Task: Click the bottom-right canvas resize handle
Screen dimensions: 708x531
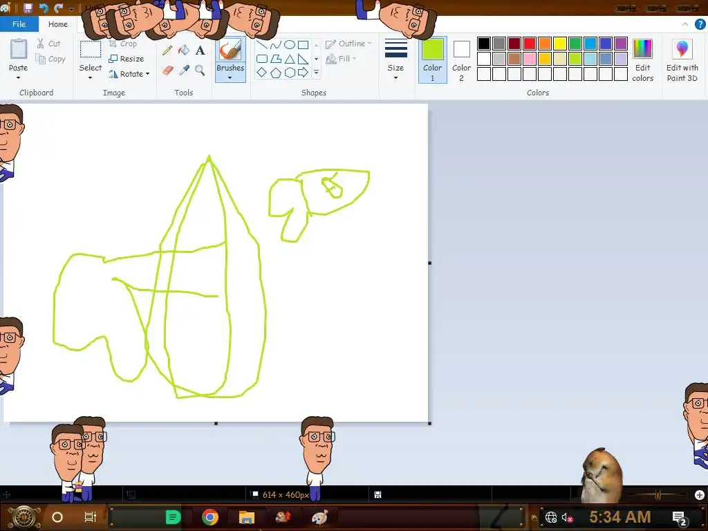Action: click(429, 423)
